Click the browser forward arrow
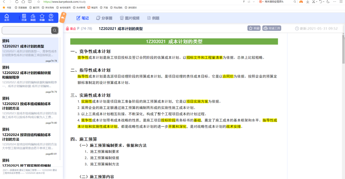This screenshot has width=345, height=179. (10, 1)
